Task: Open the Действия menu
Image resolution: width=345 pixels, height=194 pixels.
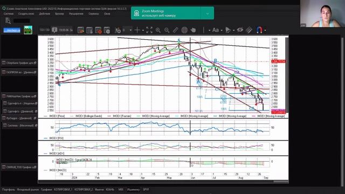Action: pos(44,13)
